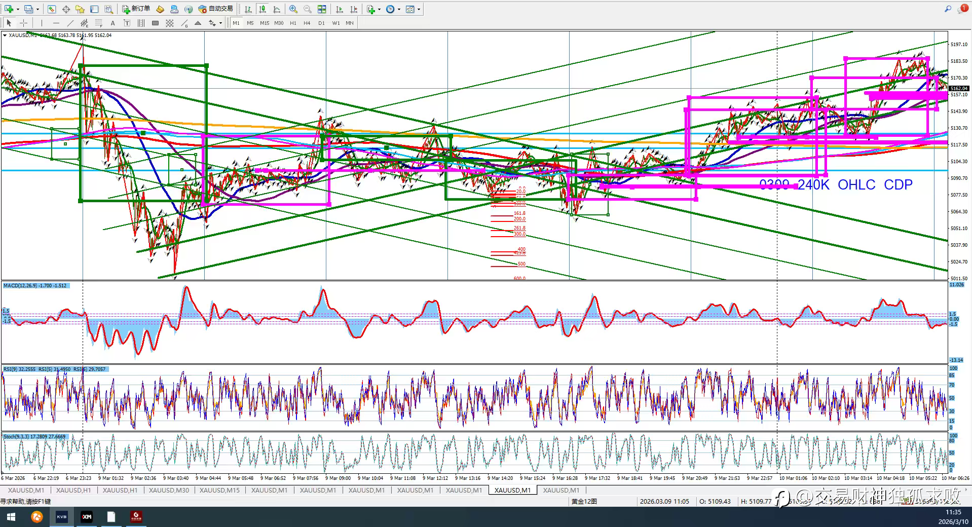
Task: Switch chart to candlestick display mode
Action: 263,9
